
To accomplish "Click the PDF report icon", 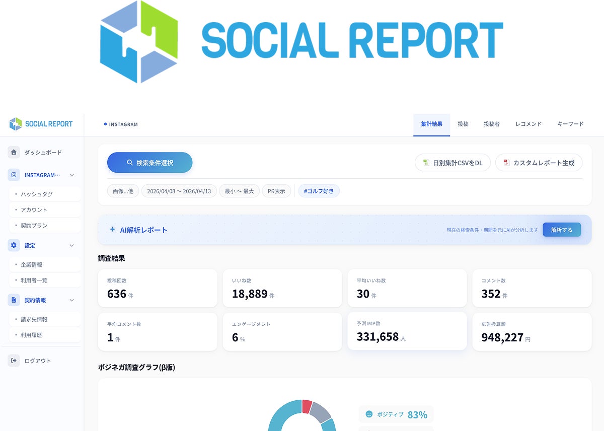I will click(x=506, y=163).
